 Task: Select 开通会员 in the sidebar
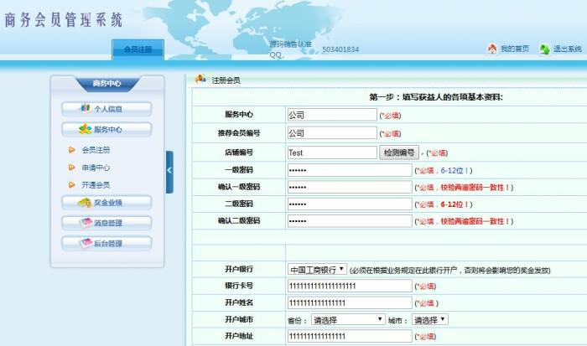(96, 185)
